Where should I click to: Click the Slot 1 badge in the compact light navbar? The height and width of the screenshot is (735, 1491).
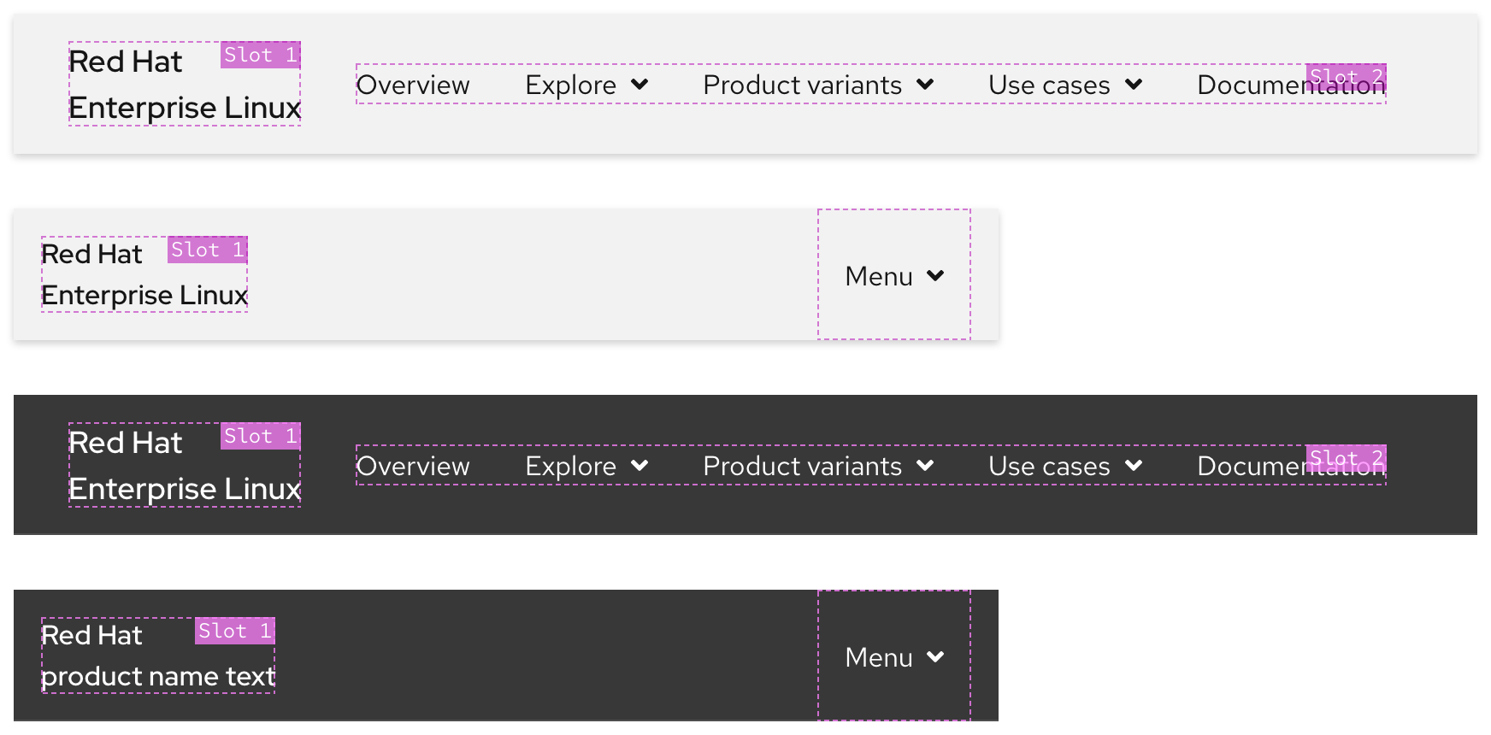[206, 250]
